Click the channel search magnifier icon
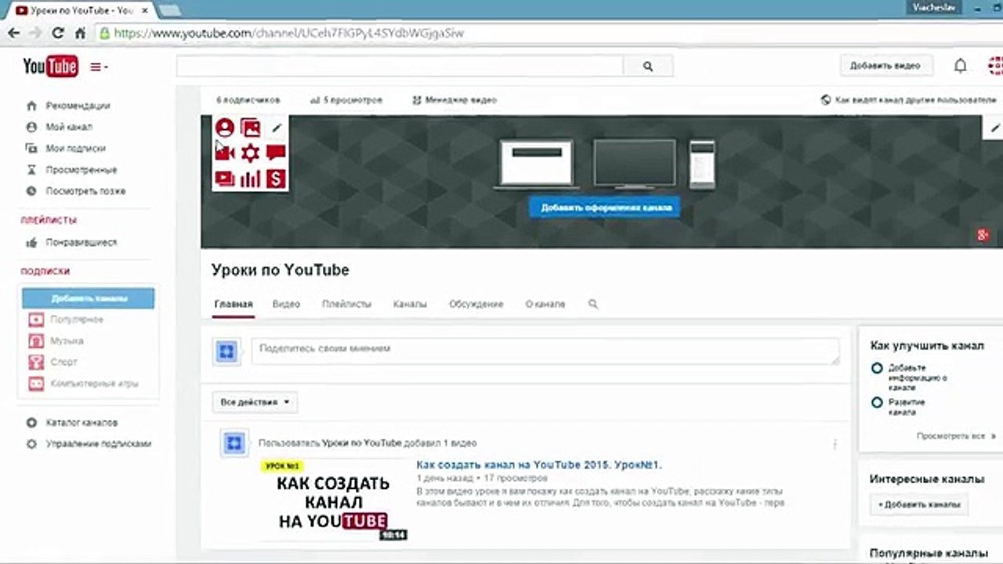Viewport: 1003px width, 564px height. [x=593, y=304]
